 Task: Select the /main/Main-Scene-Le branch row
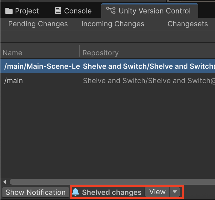click(42, 66)
